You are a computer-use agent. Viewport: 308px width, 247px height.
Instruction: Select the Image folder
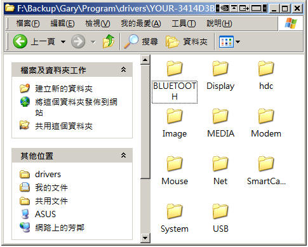click(x=175, y=123)
